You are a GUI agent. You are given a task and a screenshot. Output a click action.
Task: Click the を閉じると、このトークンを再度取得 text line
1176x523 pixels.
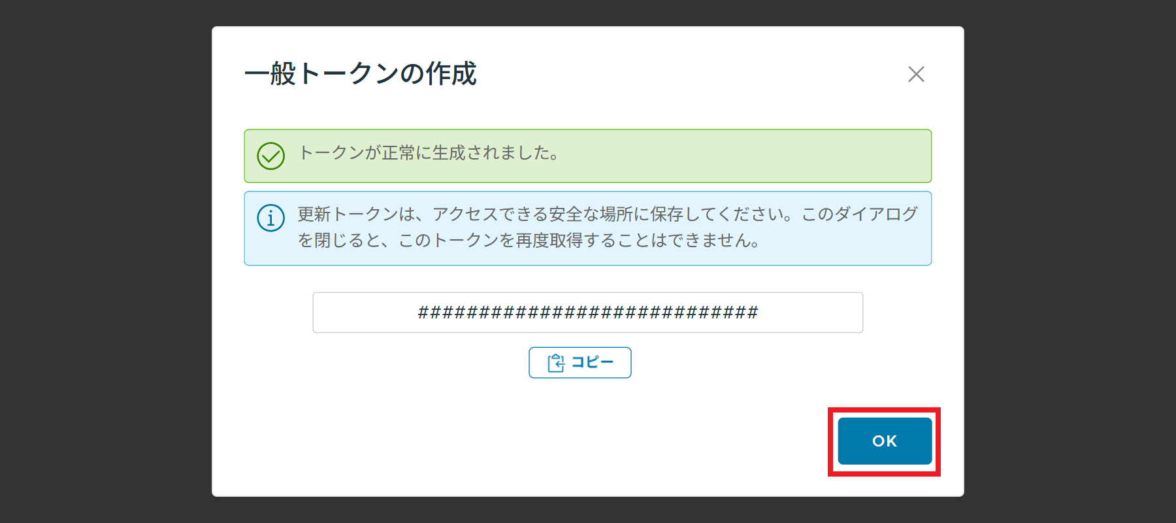529,241
